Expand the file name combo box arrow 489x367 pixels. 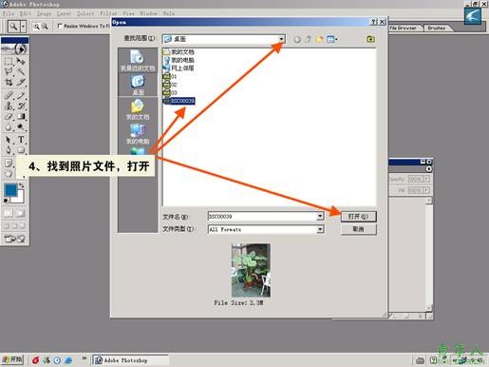pyautogui.click(x=320, y=217)
